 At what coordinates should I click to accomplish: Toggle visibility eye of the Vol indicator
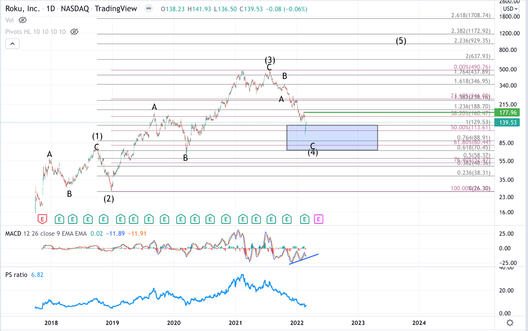point(22,20)
